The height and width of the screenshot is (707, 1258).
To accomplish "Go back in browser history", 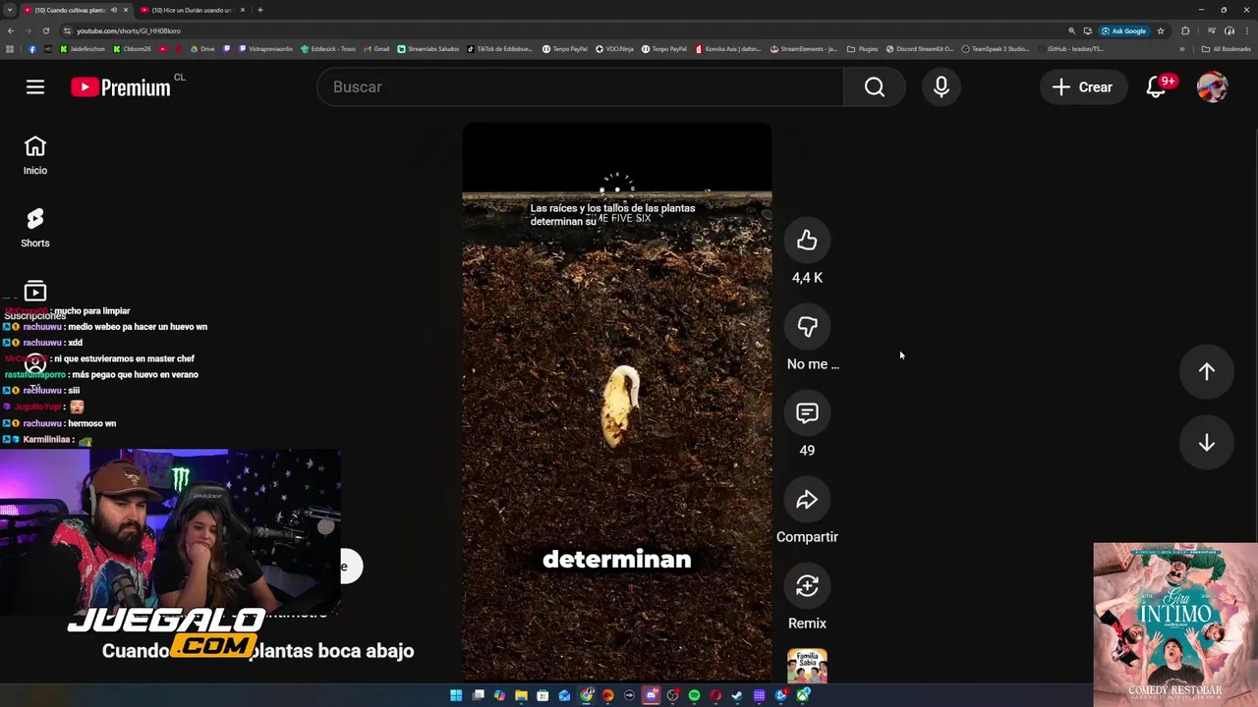I will pyautogui.click(x=10, y=30).
